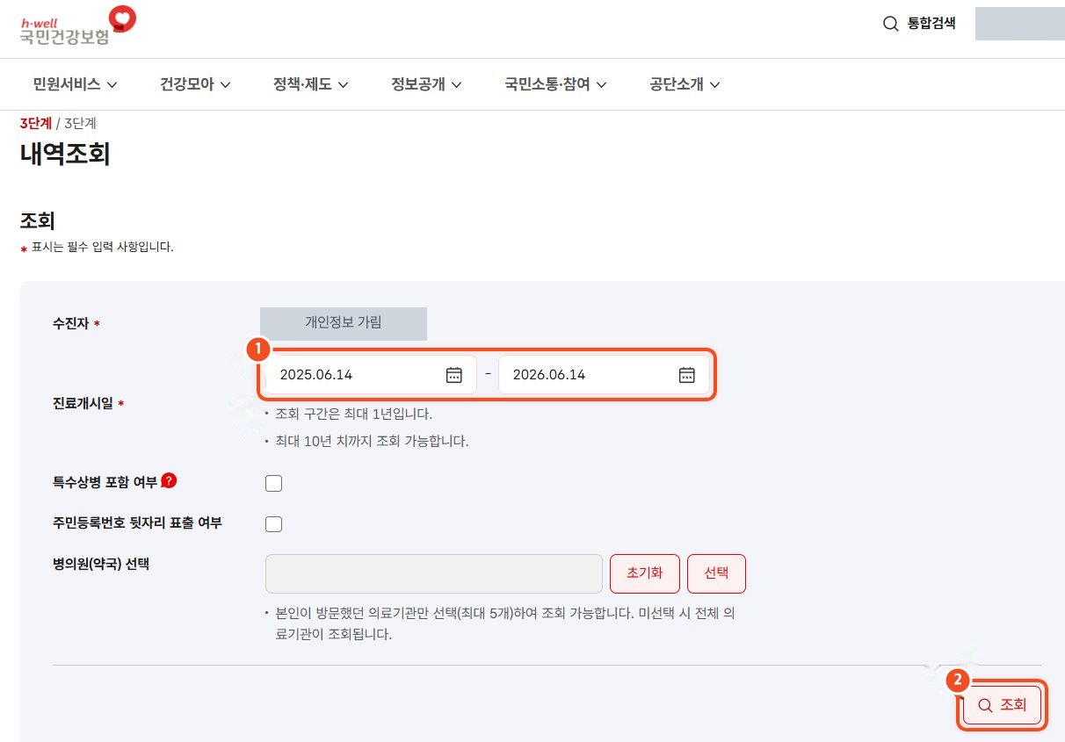Click the 조회 search button
The height and width of the screenshot is (742, 1065).
(1002, 705)
